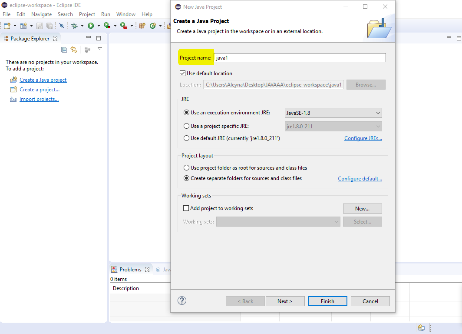The height and width of the screenshot is (334, 462).
Task: Open the JavaSE-1.8 execution environment dropdown
Action: 333,113
